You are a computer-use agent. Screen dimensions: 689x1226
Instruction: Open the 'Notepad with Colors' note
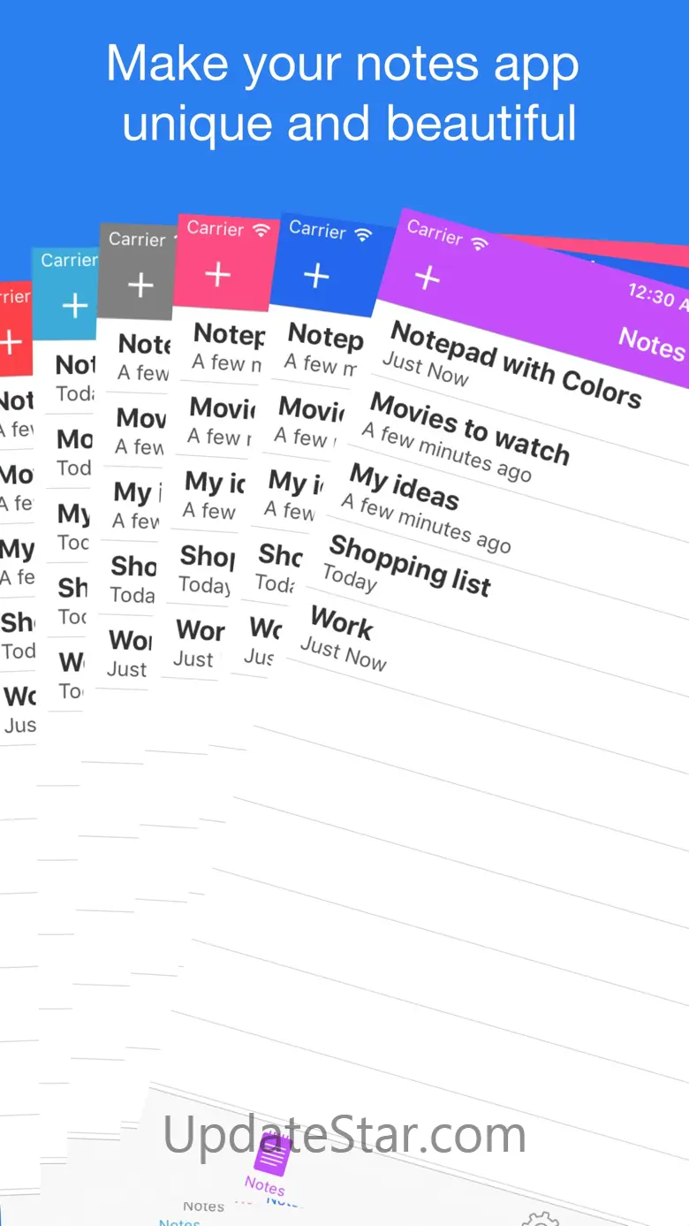pos(516,365)
